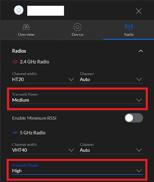
Task: Click the device name field at top
Action: pos(45,11)
